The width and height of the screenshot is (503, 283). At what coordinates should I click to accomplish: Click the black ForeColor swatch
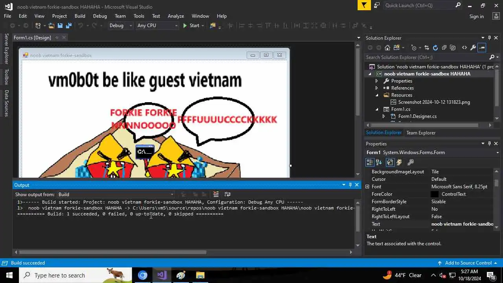tap(435, 194)
